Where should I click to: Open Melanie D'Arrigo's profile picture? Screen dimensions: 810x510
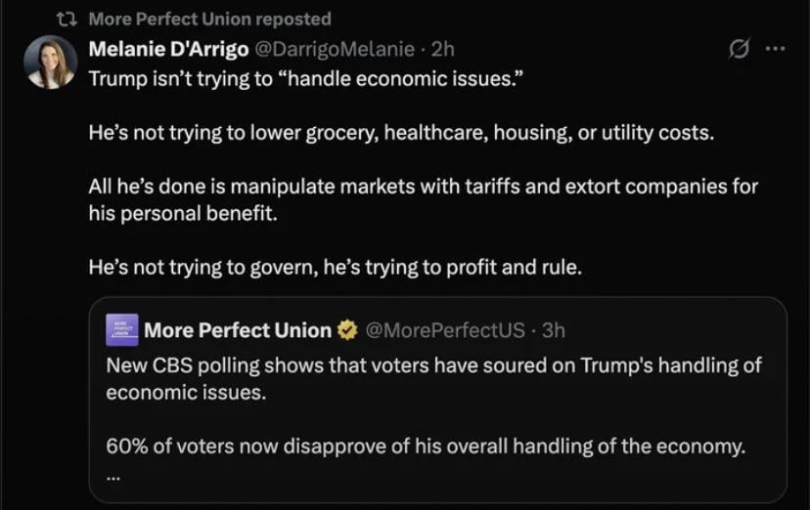tap(50, 63)
